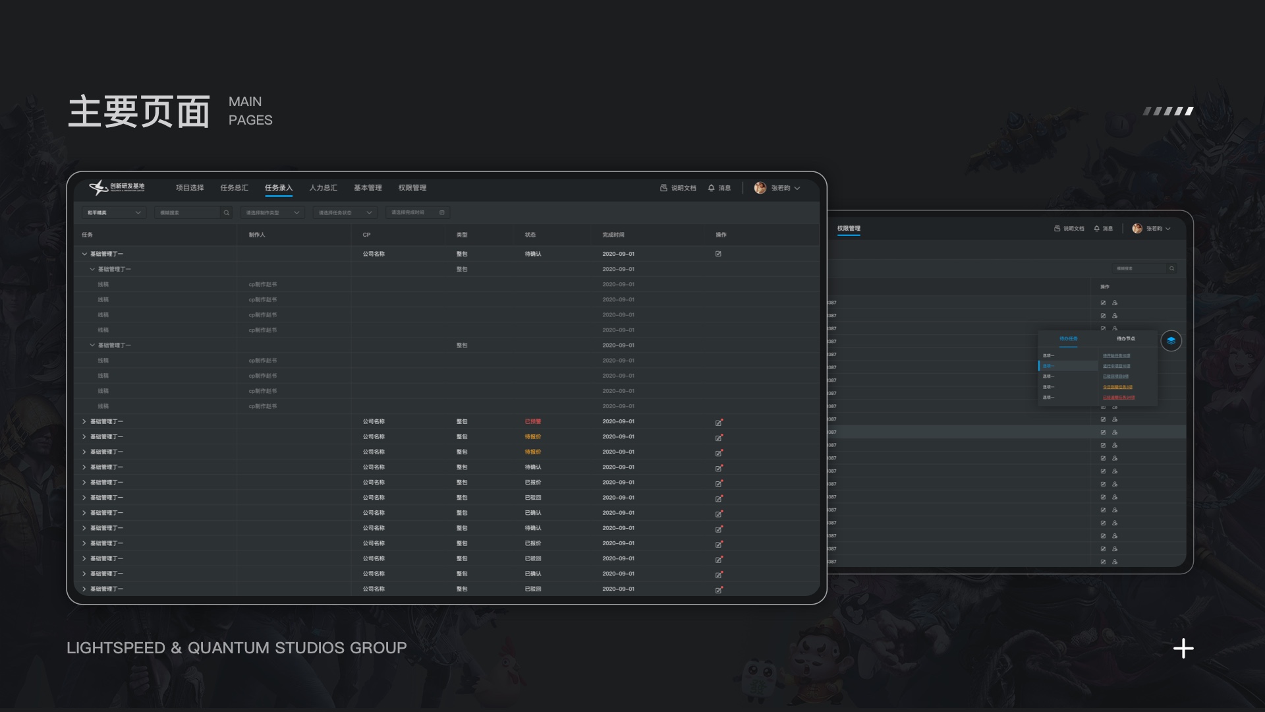Image resolution: width=1265 pixels, height=712 pixels.
Task: Open the 张若昀 user menu in main window
Action: (781, 189)
